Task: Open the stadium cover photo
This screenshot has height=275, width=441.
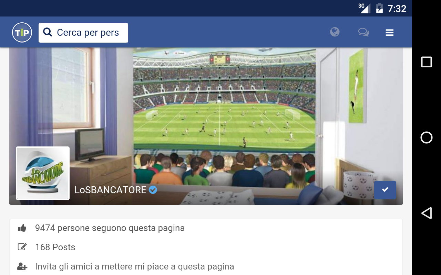Action: click(x=206, y=126)
